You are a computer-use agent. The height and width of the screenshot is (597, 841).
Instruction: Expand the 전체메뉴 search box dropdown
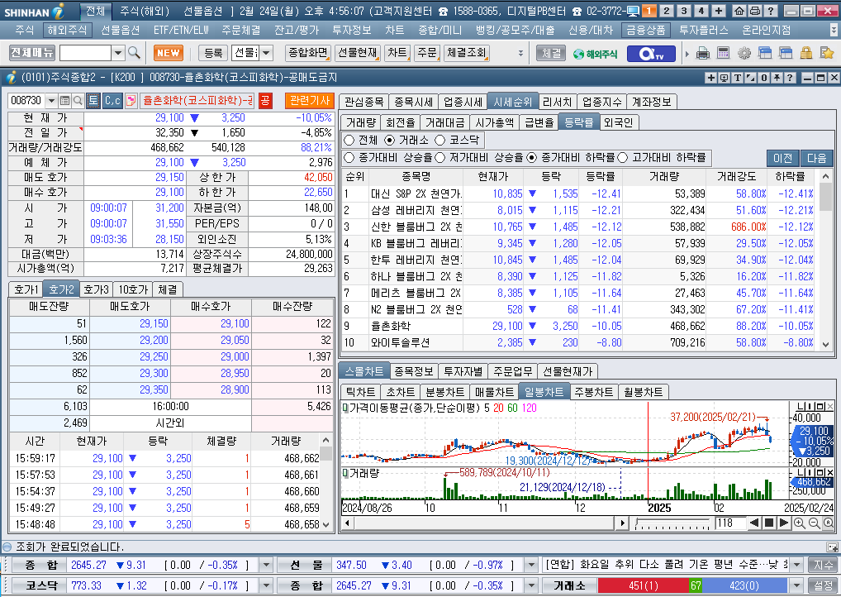tap(118, 53)
